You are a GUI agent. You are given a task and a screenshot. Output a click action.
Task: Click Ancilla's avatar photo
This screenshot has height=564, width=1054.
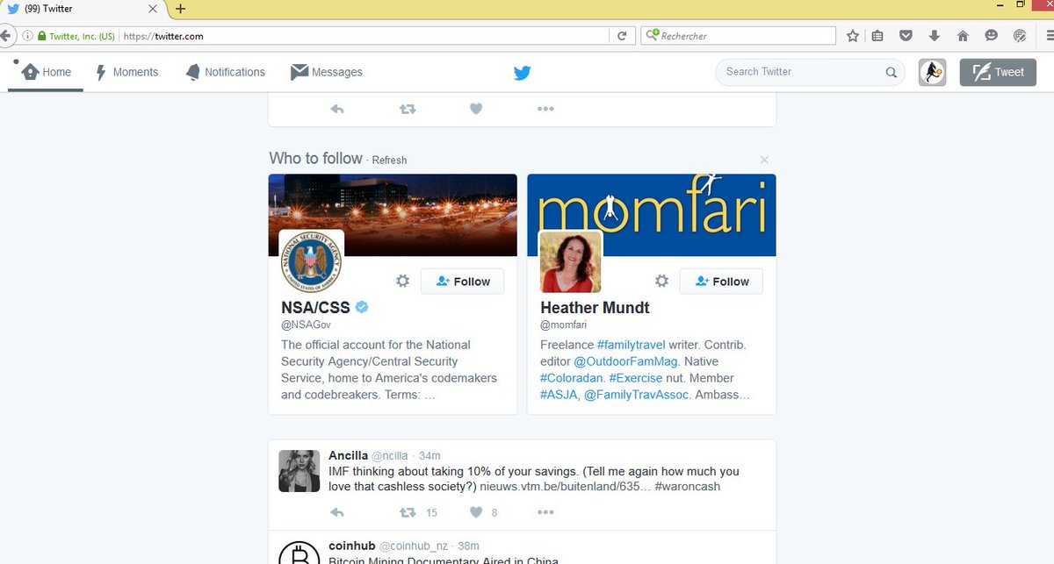(x=300, y=471)
